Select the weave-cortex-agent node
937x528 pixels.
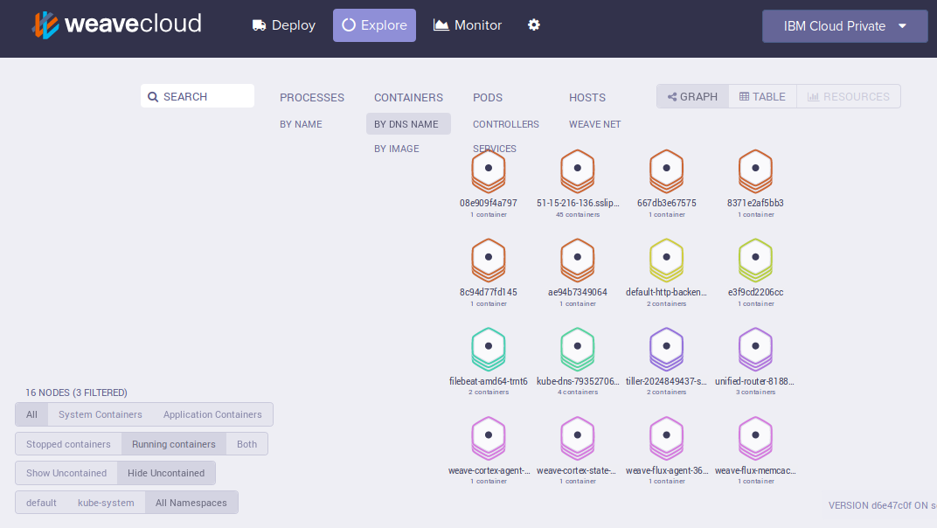coord(489,438)
